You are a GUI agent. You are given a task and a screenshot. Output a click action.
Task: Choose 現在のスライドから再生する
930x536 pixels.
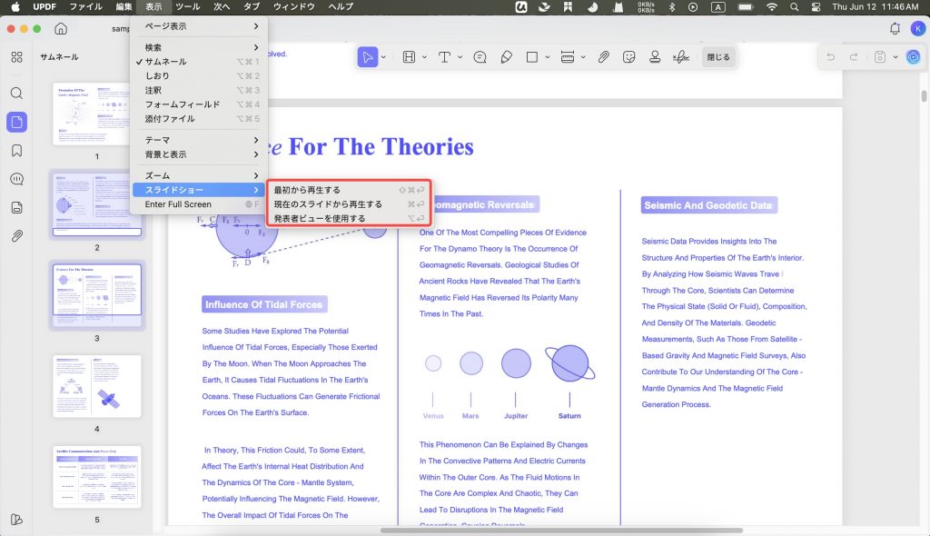coord(349,204)
